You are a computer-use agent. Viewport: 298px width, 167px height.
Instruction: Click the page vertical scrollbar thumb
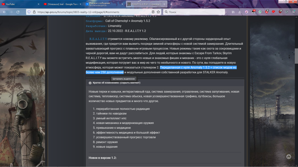(296, 56)
